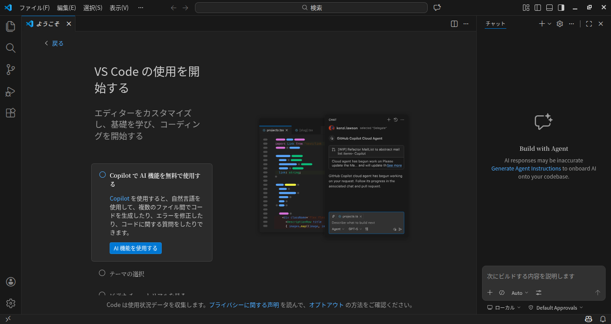Expand the Default Approvals dropdown

coord(556,308)
